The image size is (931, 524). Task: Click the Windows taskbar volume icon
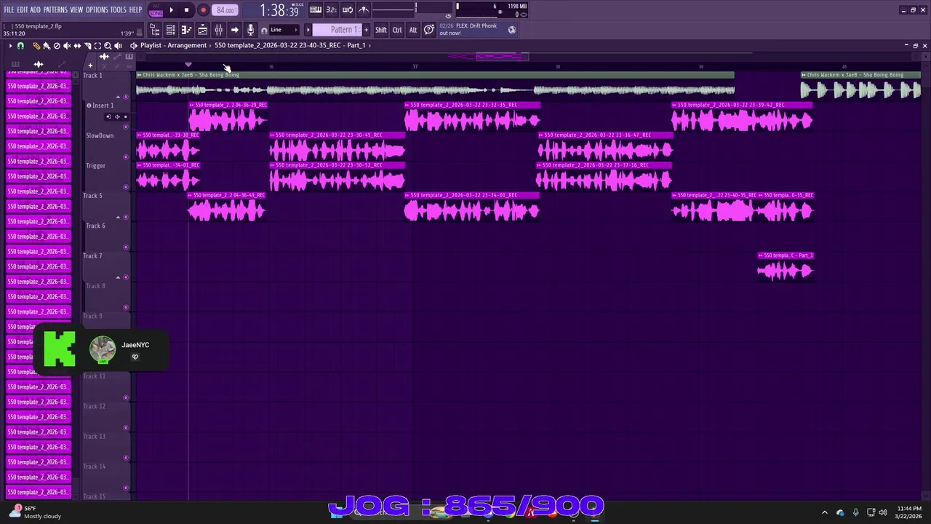(883, 512)
